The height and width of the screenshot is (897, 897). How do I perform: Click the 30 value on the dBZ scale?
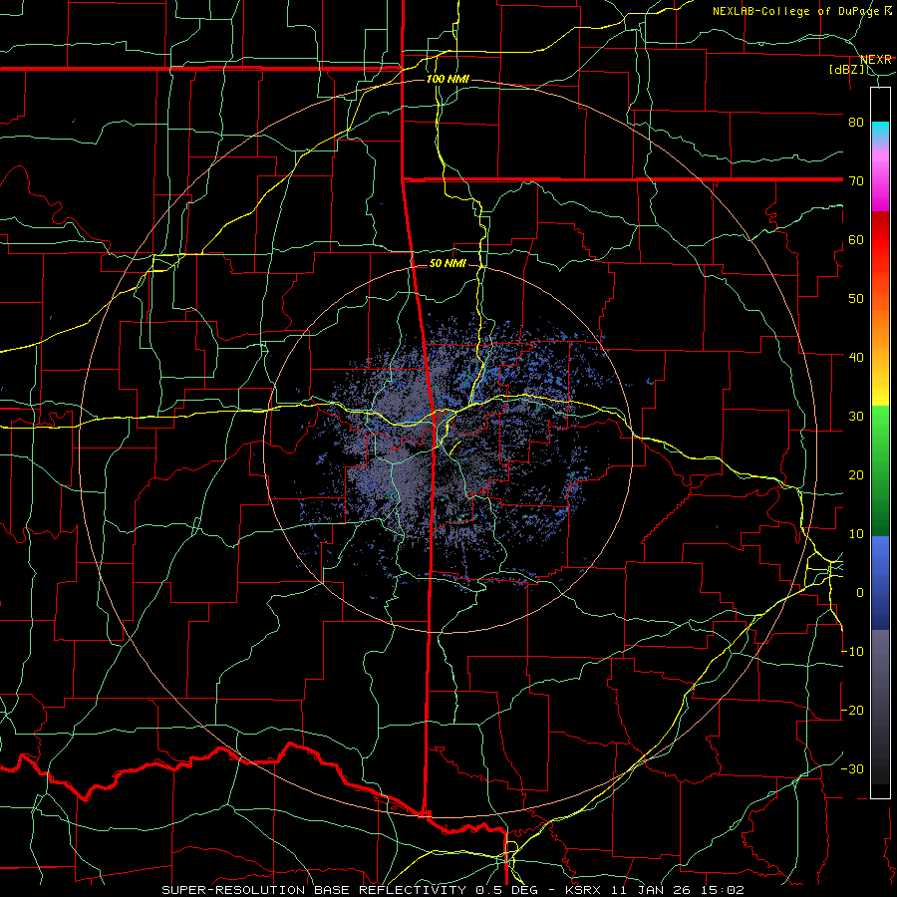pos(856,416)
